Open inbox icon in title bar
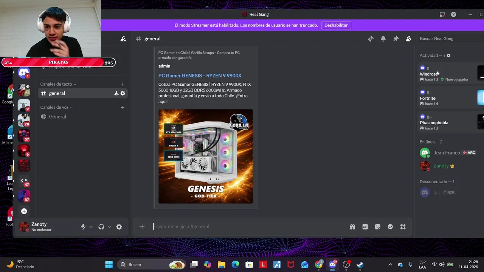 (442, 14)
